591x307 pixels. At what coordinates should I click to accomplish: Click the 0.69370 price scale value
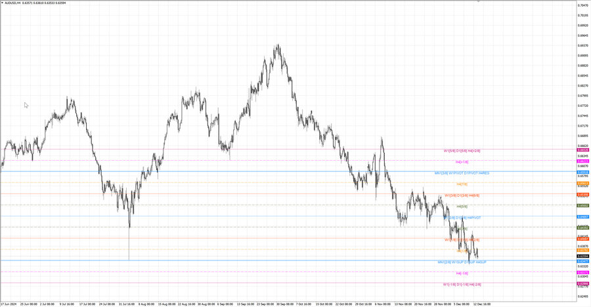582,45
